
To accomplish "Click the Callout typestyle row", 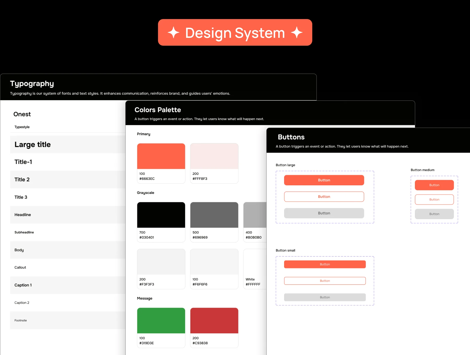I will pos(68,268).
